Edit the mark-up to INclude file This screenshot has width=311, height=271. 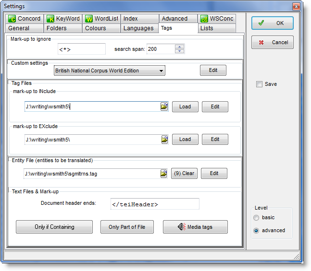215,106
